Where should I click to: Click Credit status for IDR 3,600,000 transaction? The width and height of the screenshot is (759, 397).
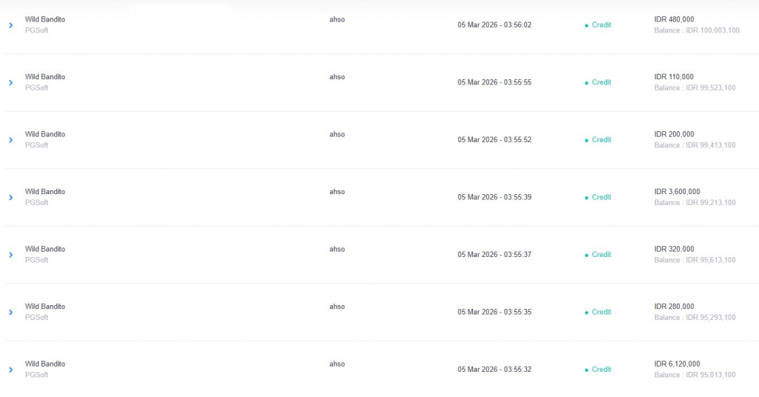601,197
